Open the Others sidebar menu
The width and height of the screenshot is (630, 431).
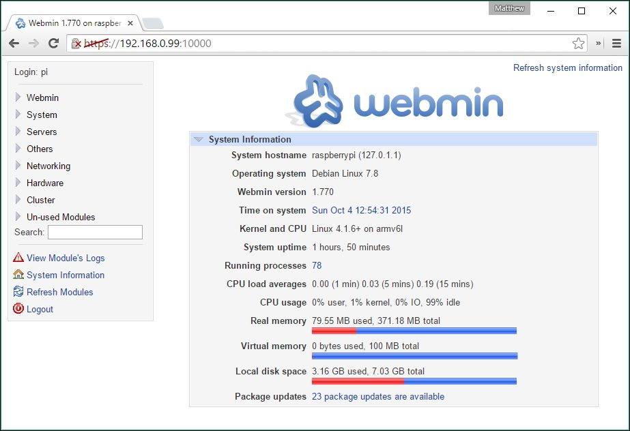[x=40, y=149]
